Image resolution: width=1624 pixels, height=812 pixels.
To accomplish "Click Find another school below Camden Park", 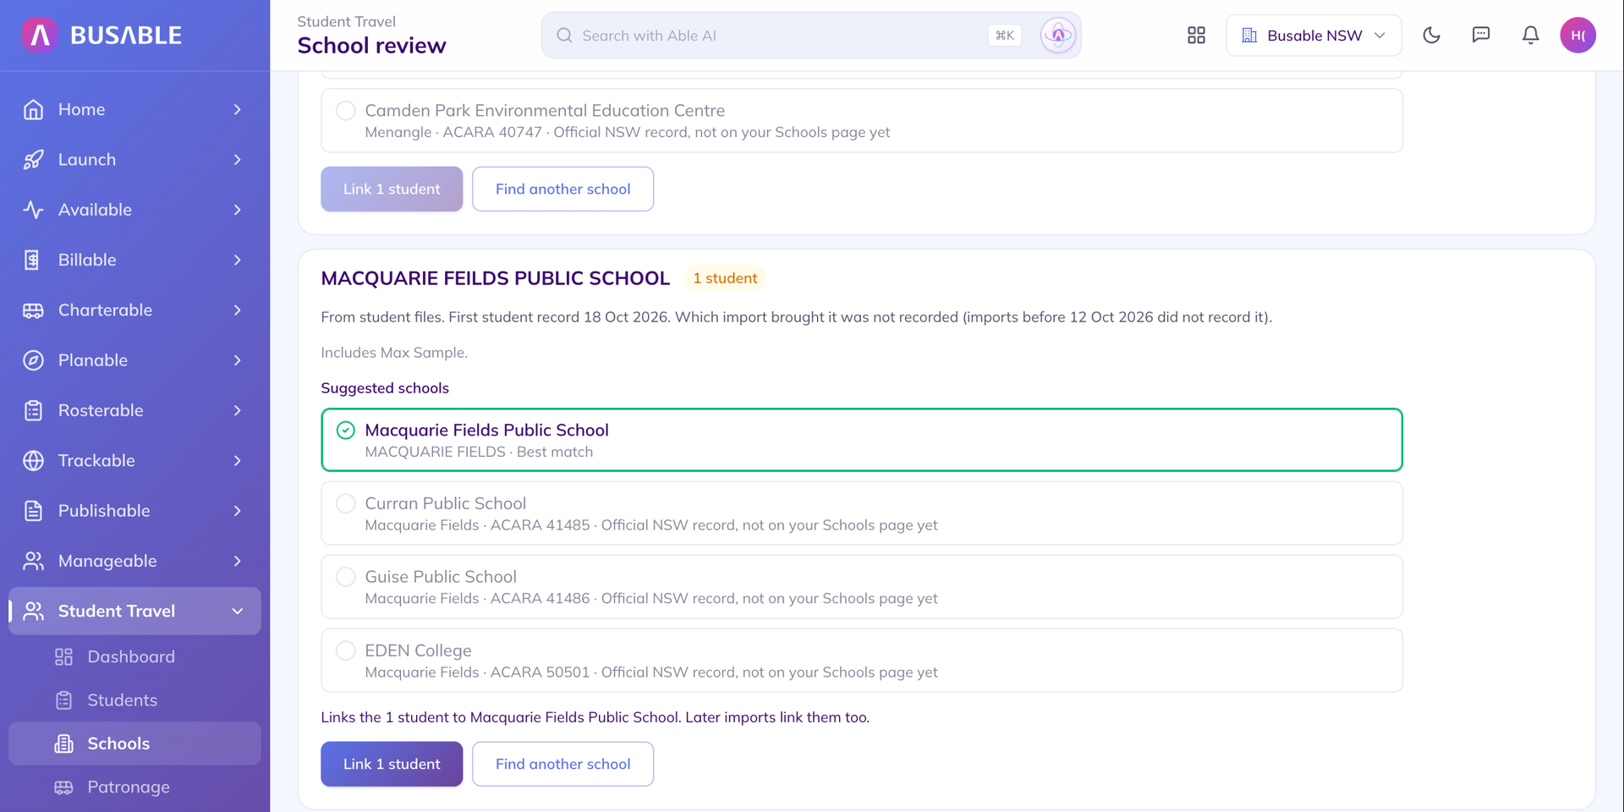I will point(562,189).
